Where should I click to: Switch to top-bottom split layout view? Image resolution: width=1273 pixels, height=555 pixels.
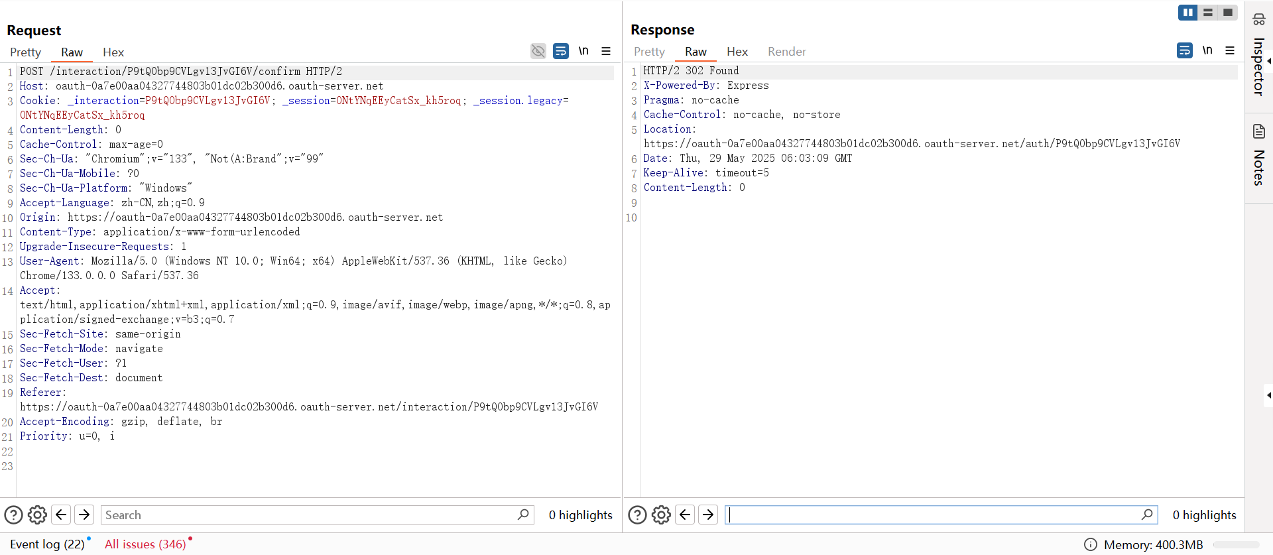[x=1208, y=12]
